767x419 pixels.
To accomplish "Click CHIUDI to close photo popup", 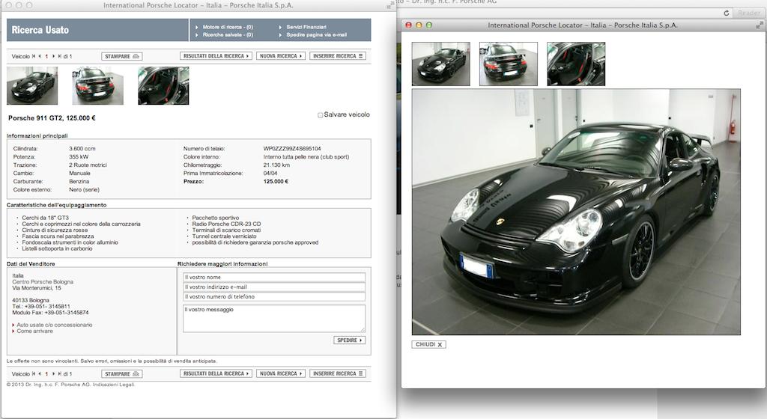I will coord(429,344).
